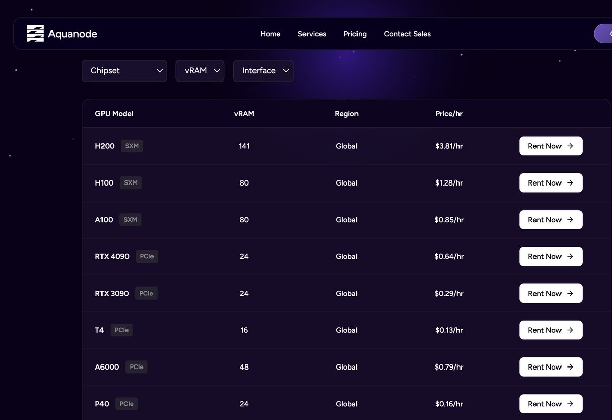Expand the Chipset filter dropdown
Image resolution: width=612 pixels, height=420 pixels.
coord(124,71)
